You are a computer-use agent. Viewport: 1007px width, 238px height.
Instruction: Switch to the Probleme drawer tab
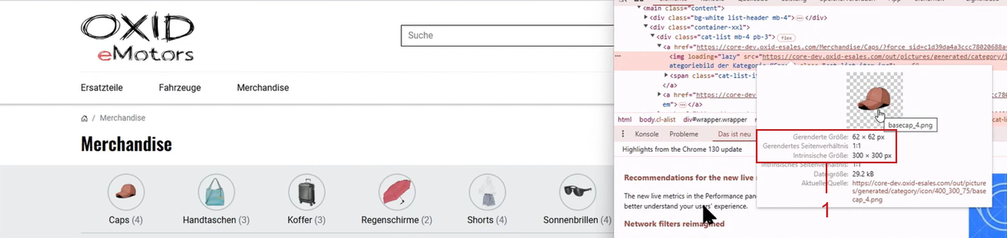(684, 134)
